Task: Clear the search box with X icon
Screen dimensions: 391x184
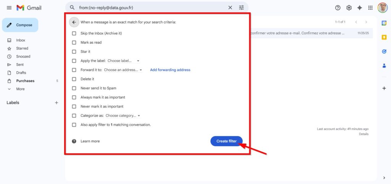Action: tap(230, 8)
